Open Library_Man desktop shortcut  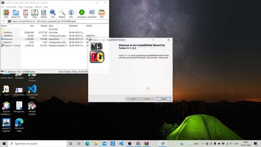click(19, 91)
